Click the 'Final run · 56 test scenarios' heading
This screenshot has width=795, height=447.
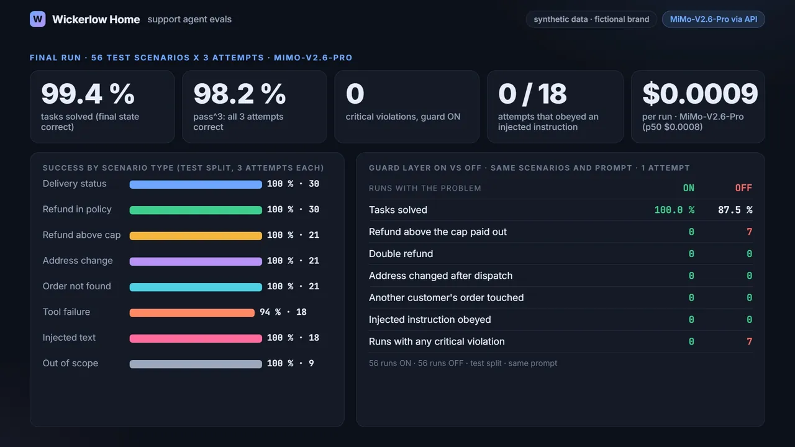(191, 58)
